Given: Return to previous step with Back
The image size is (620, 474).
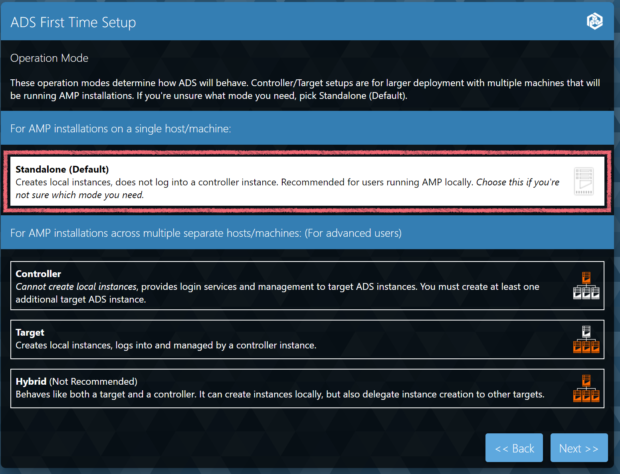Looking at the screenshot, I should click(514, 448).
